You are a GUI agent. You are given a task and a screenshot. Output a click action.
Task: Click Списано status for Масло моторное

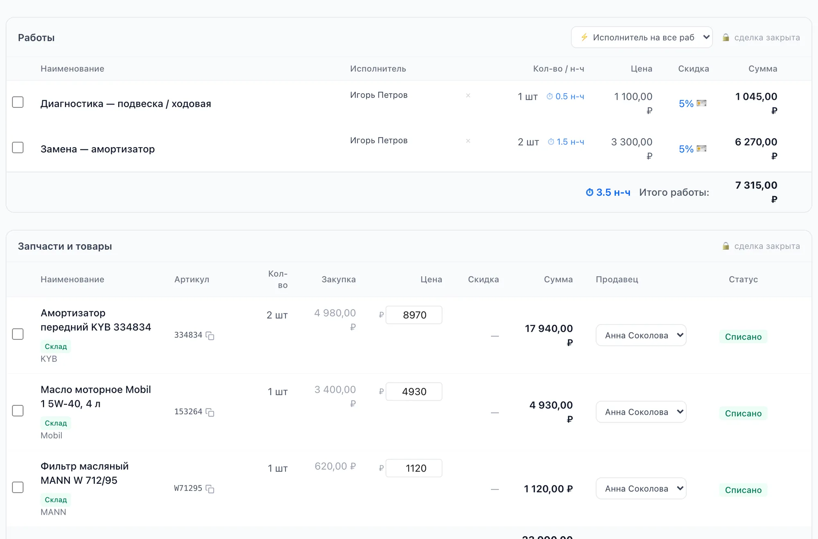coord(743,413)
